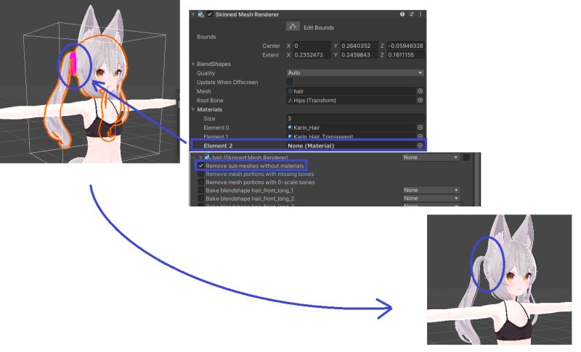Click the Center X value field

(312, 46)
